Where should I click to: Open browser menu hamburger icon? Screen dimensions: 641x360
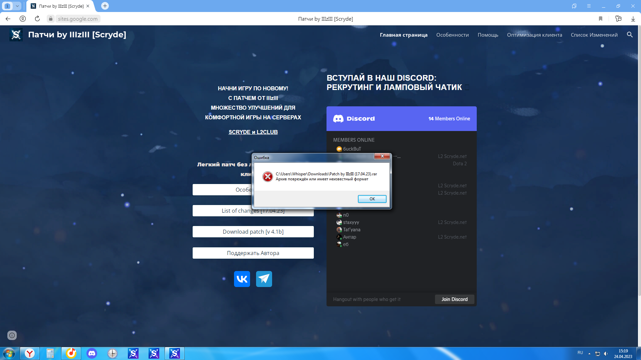tap(589, 6)
